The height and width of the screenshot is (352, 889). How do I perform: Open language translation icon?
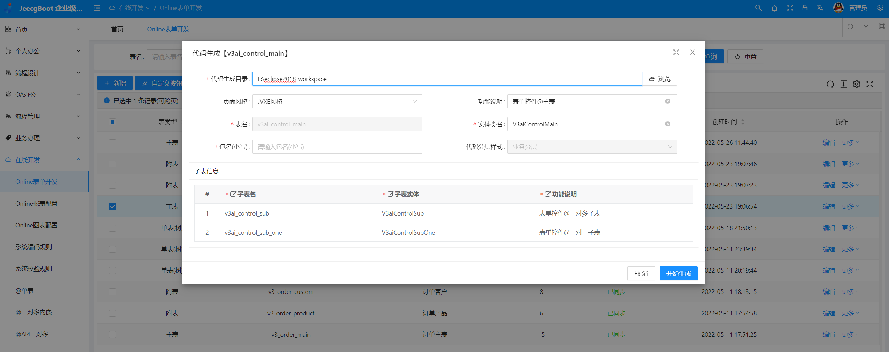[820, 8]
